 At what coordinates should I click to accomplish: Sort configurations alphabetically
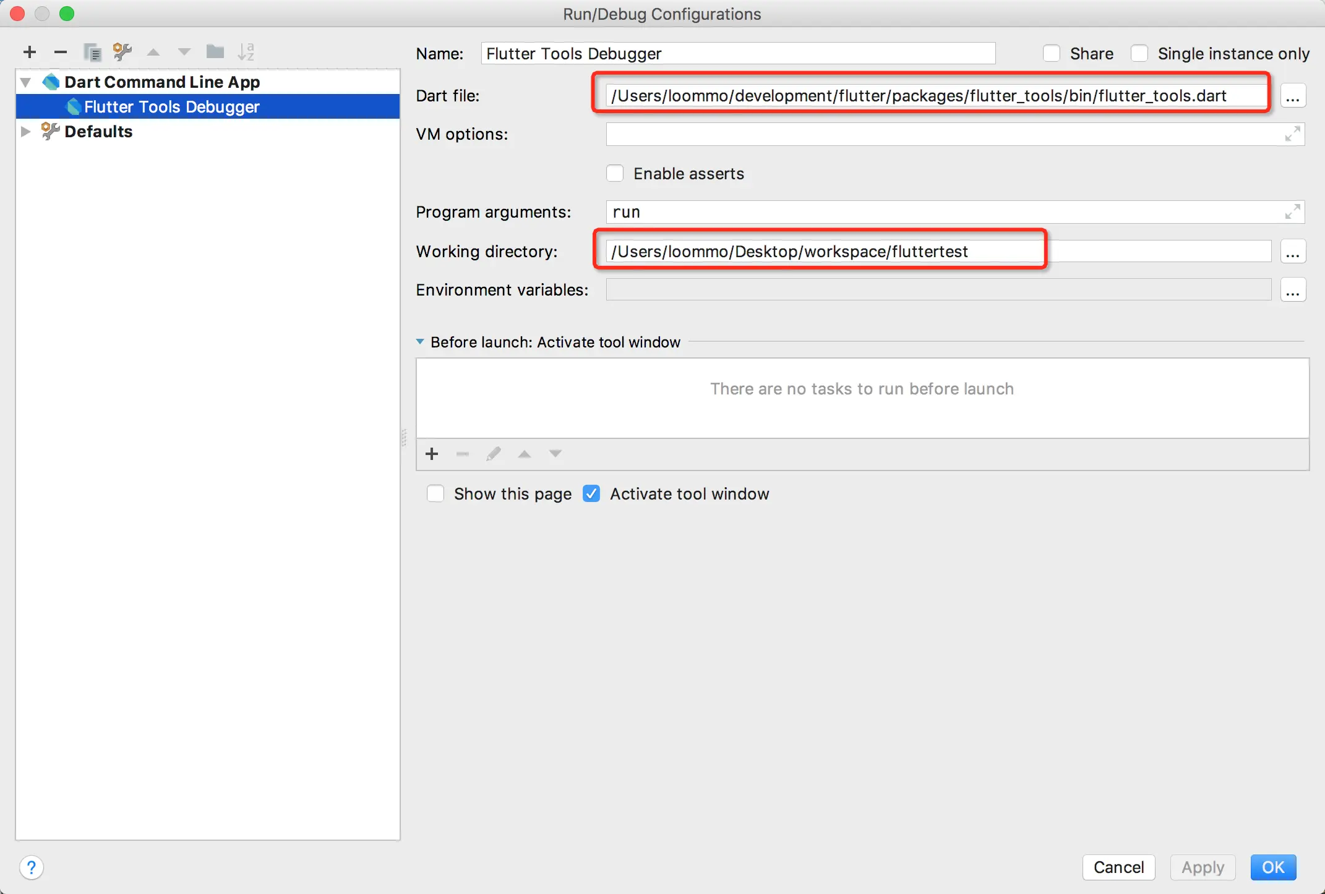pyautogui.click(x=246, y=52)
